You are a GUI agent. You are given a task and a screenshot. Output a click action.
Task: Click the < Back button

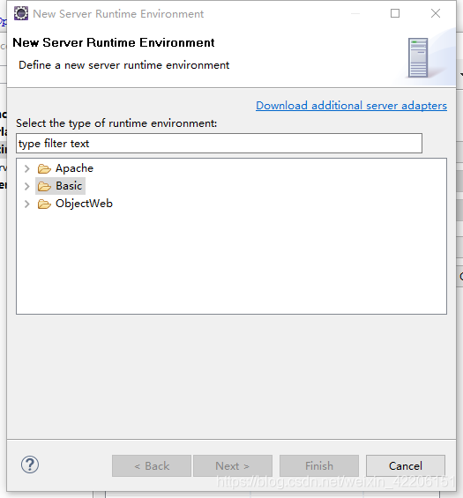[x=152, y=466]
